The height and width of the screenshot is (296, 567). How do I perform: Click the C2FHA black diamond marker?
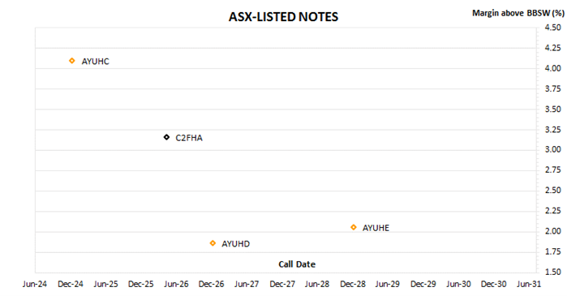click(166, 137)
